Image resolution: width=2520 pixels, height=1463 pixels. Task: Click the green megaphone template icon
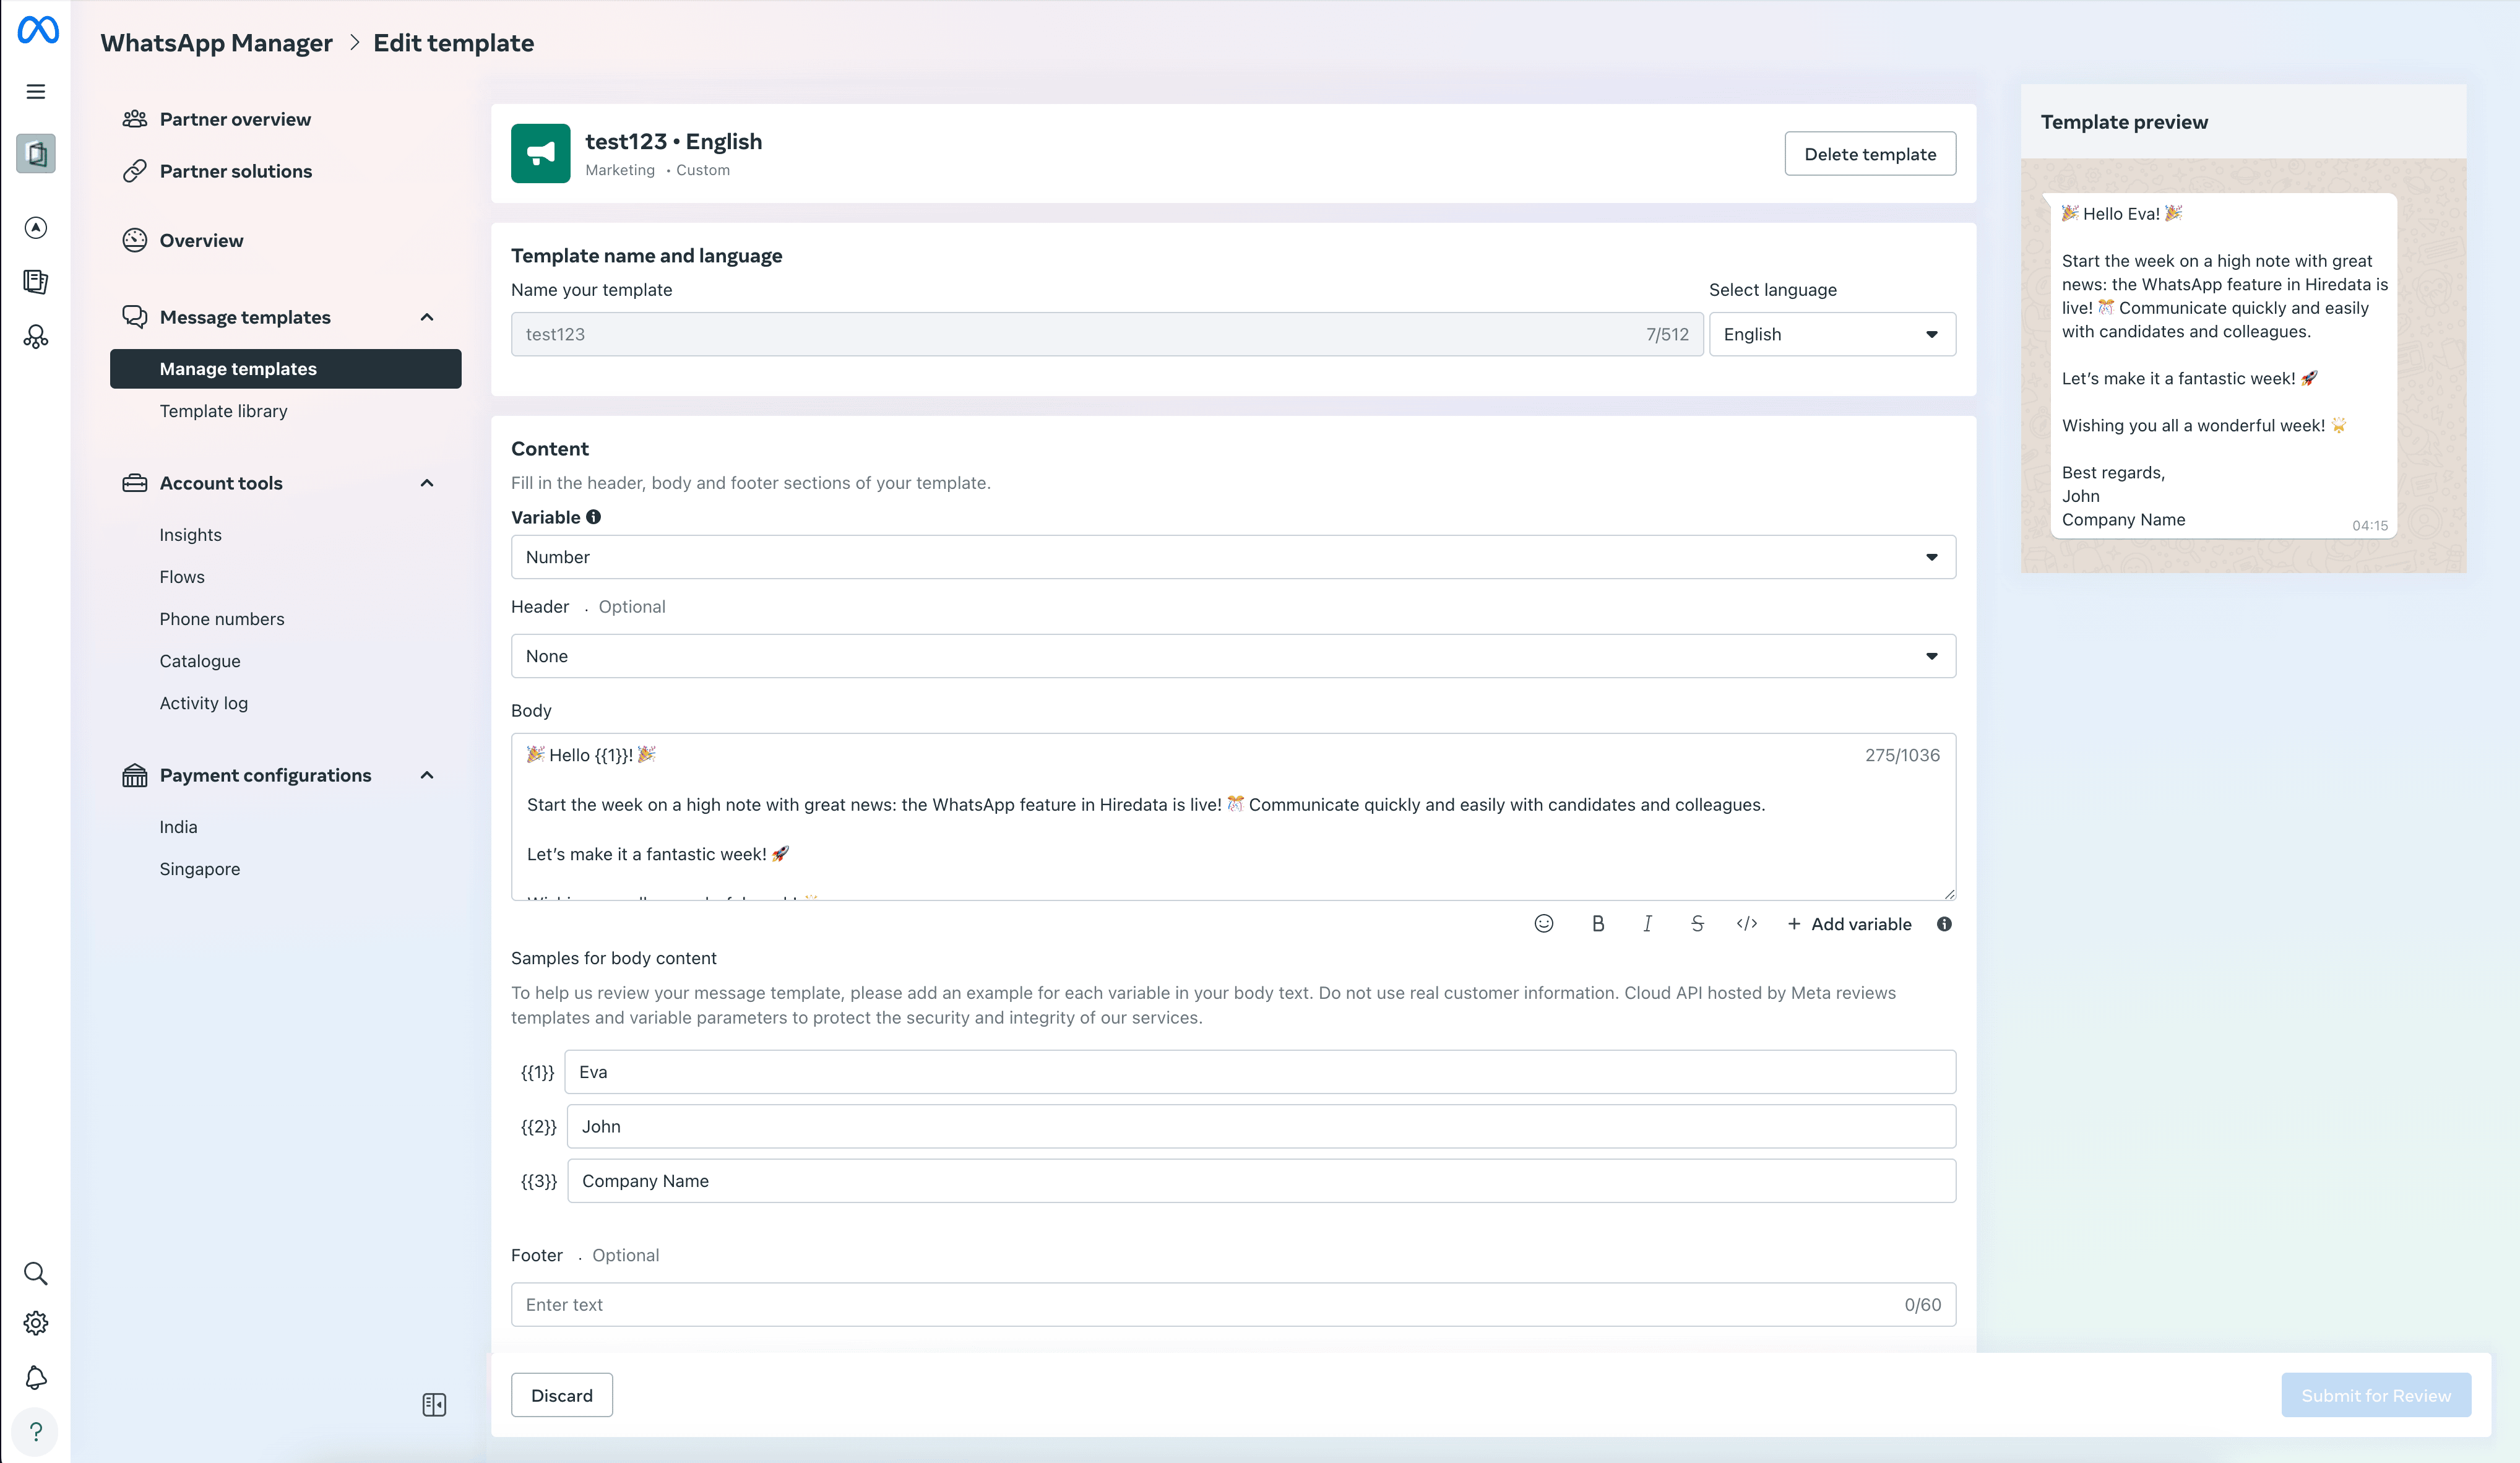coord(541,153)
